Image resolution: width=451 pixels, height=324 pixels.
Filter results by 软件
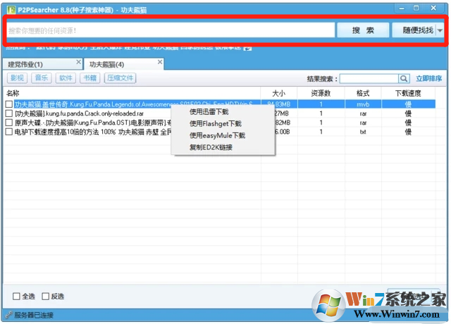coord(66,78)
